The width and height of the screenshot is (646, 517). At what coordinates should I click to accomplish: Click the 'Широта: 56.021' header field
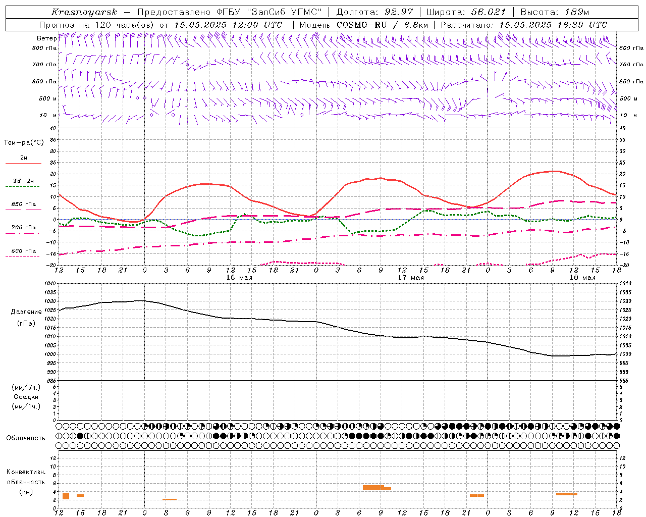[465, 12]
